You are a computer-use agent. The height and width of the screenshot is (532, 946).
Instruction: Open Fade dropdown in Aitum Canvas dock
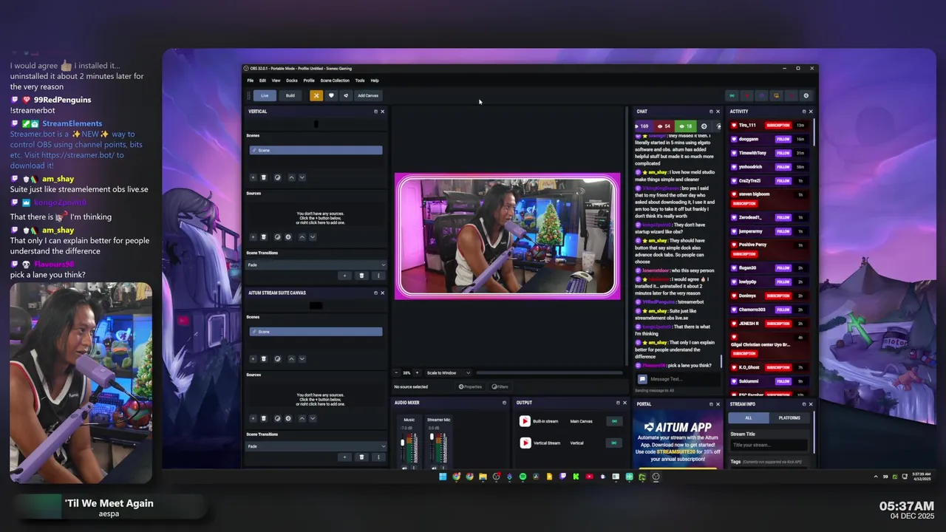pos(316,446)
